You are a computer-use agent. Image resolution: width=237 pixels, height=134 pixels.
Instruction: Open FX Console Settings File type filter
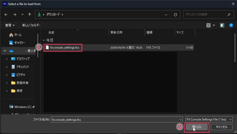coord(209,119)
